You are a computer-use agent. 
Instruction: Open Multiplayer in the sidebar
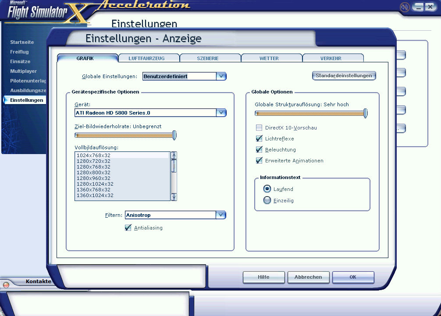click(23, 71)
